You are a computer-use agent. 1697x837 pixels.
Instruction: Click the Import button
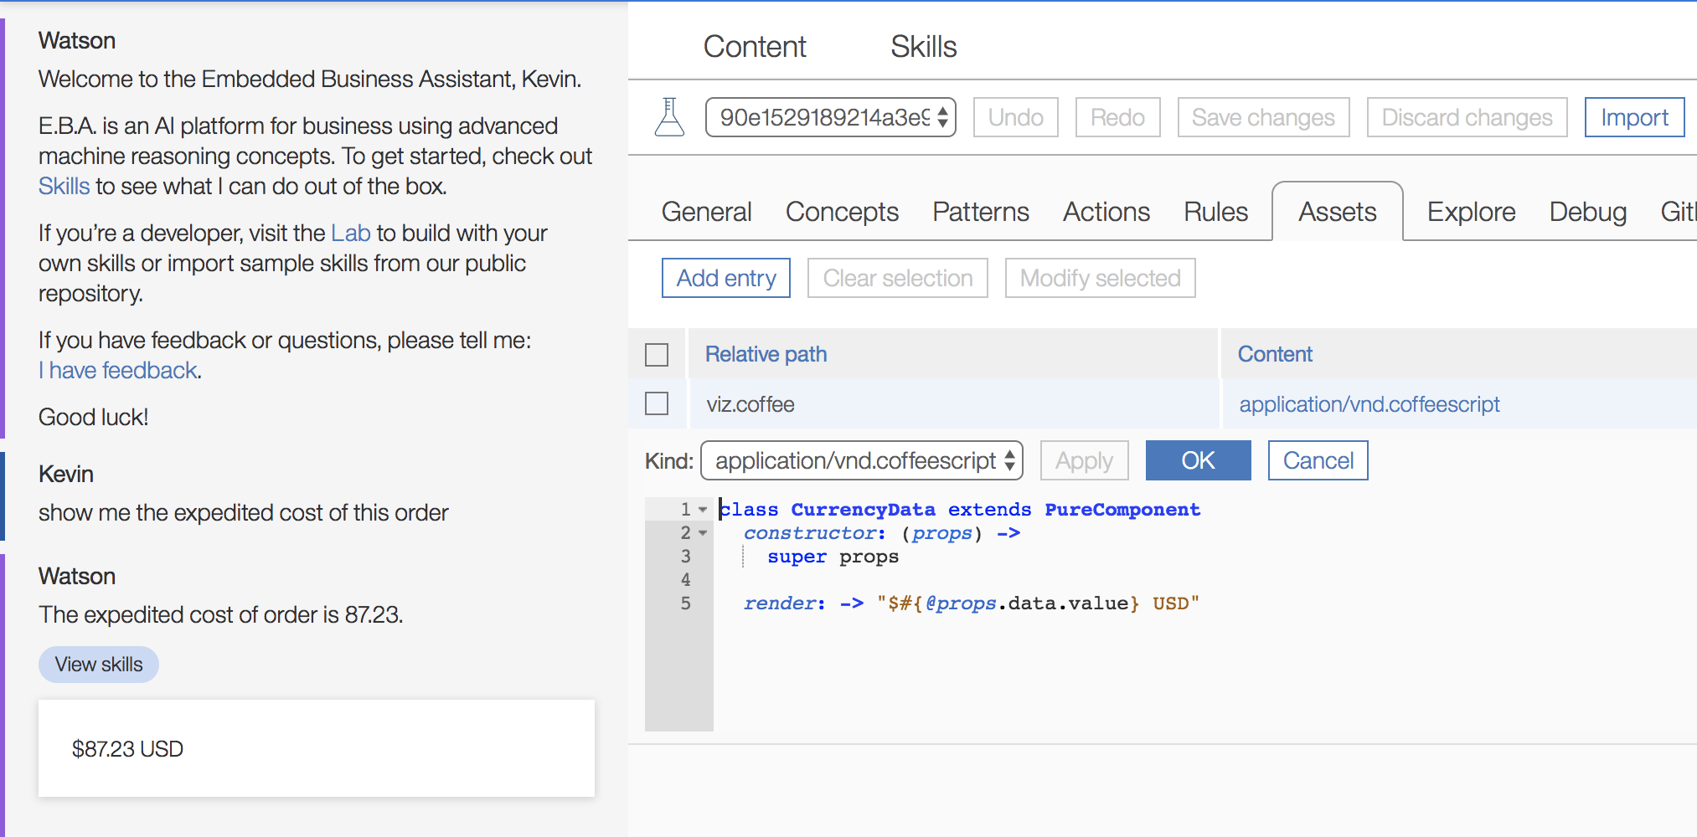click(1634, 117)
